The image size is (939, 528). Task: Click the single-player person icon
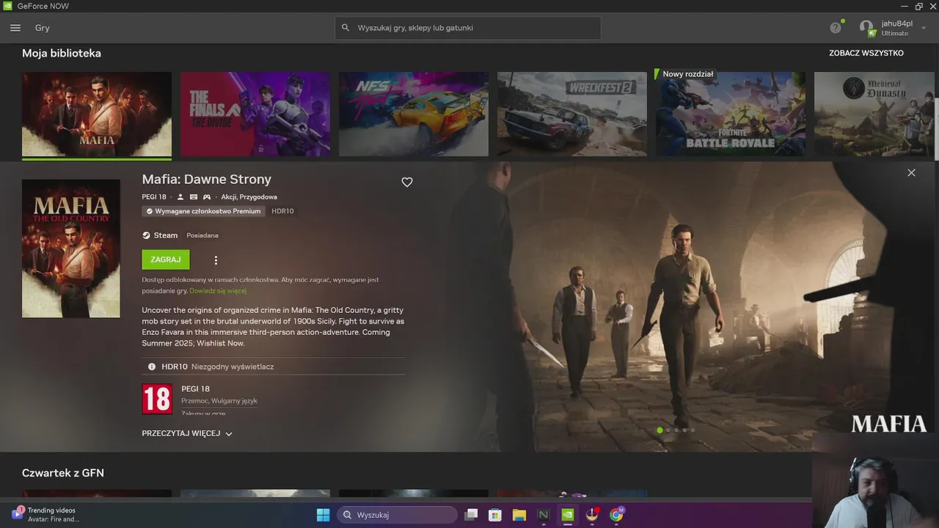click(x=180, y=197)
